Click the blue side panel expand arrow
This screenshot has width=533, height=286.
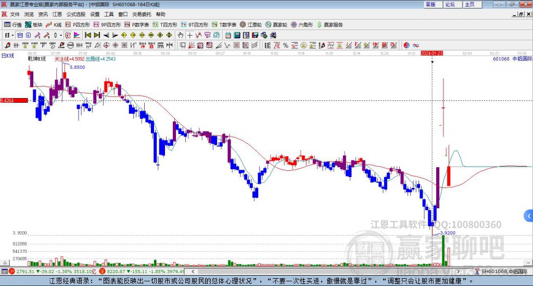(529, 216)
